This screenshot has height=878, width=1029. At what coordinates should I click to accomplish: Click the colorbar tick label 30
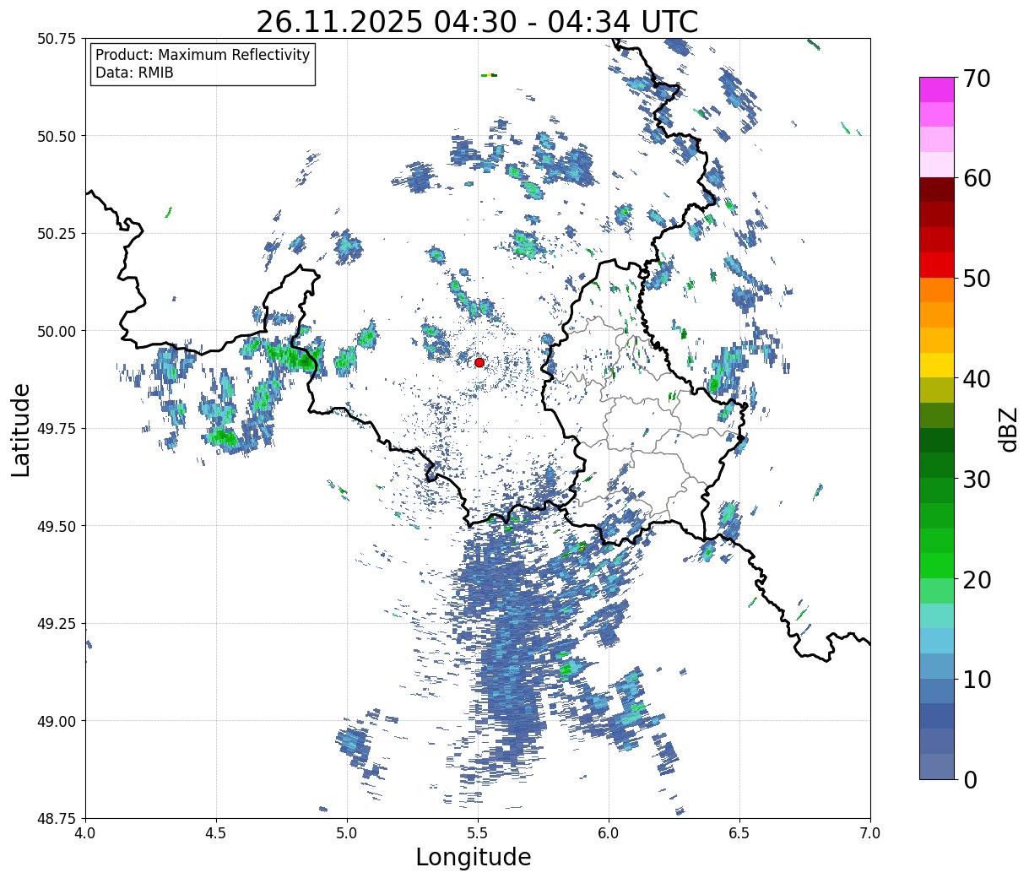tap(976, 479)
